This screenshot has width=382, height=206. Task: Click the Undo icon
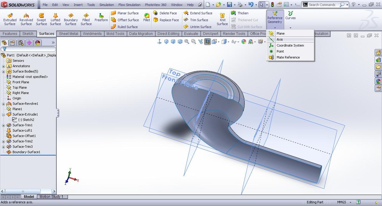pos(251,4)
